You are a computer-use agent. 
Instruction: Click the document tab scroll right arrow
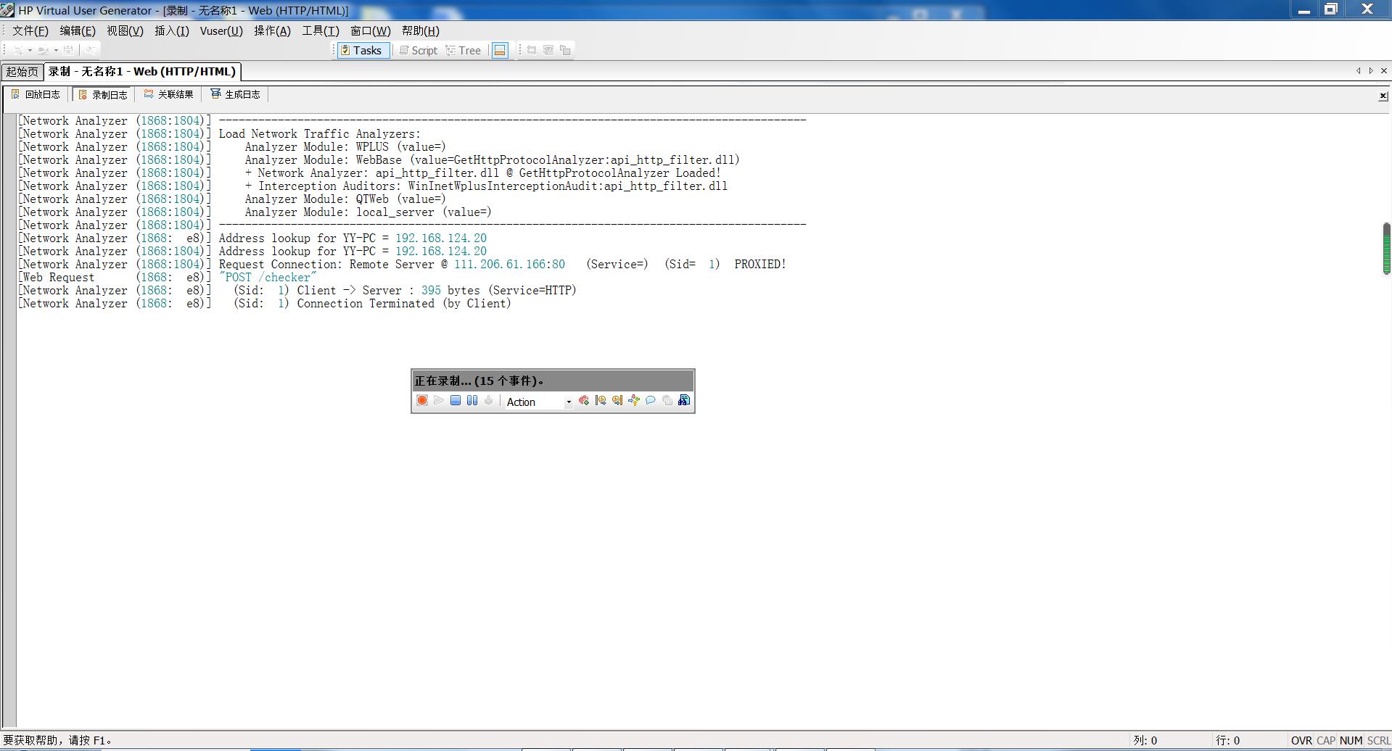pyautogui.click(x=1370, y=71)
